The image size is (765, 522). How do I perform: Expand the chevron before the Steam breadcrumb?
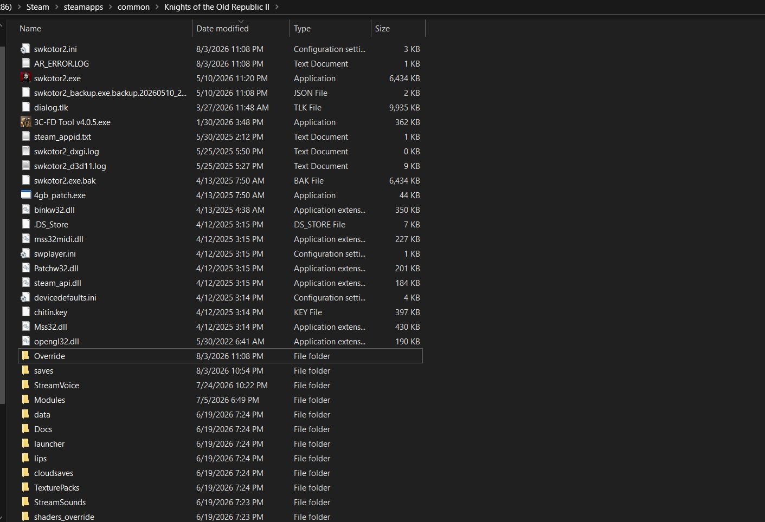(x=19, y=7)
